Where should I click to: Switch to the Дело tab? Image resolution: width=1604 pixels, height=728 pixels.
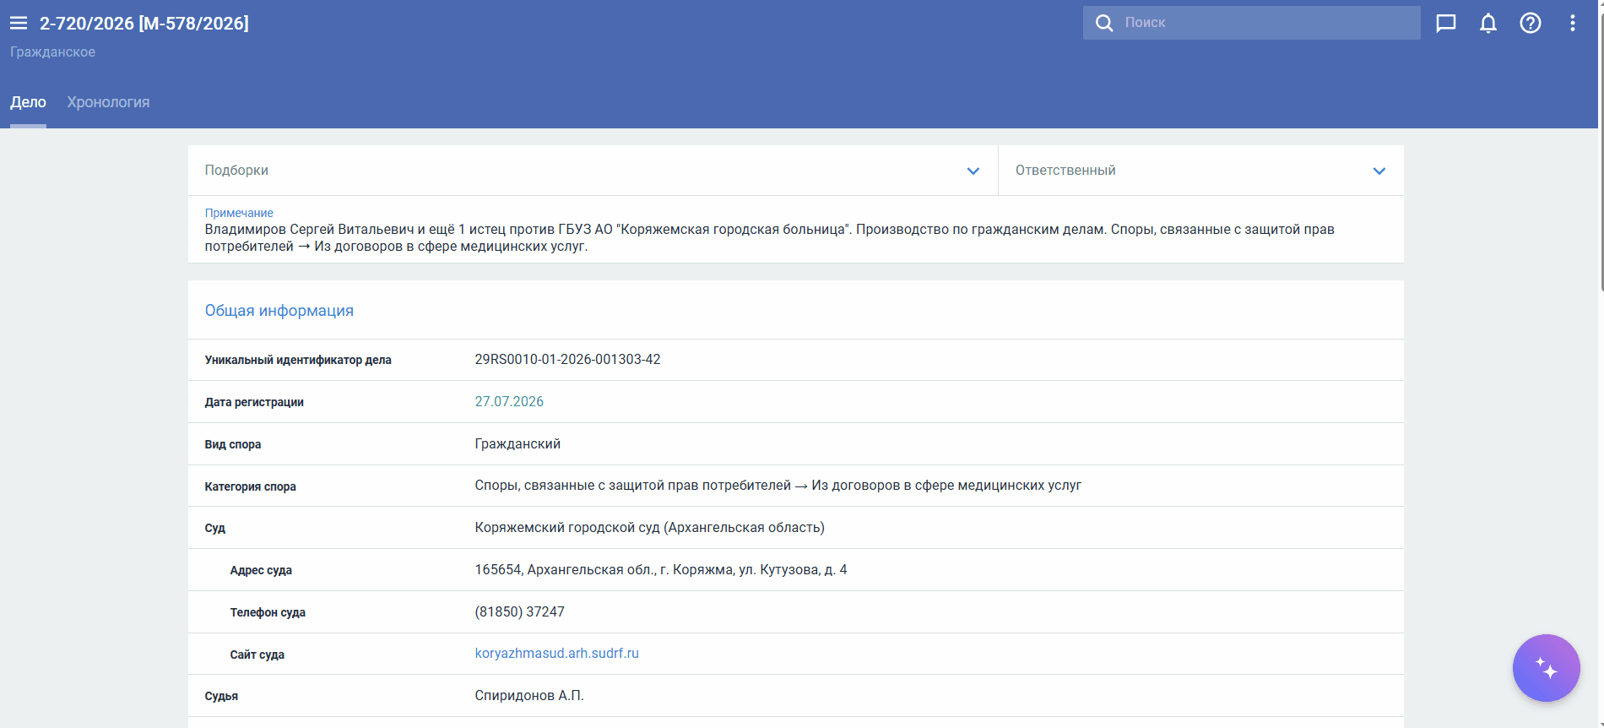point(28,102)
